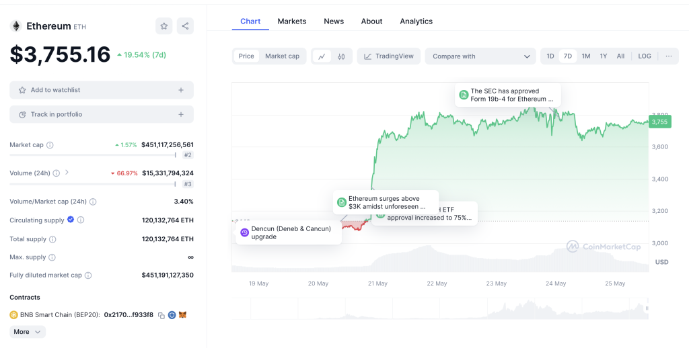Show info for Circulating supply
689x348 pixels.
click(x=81, y=220)
